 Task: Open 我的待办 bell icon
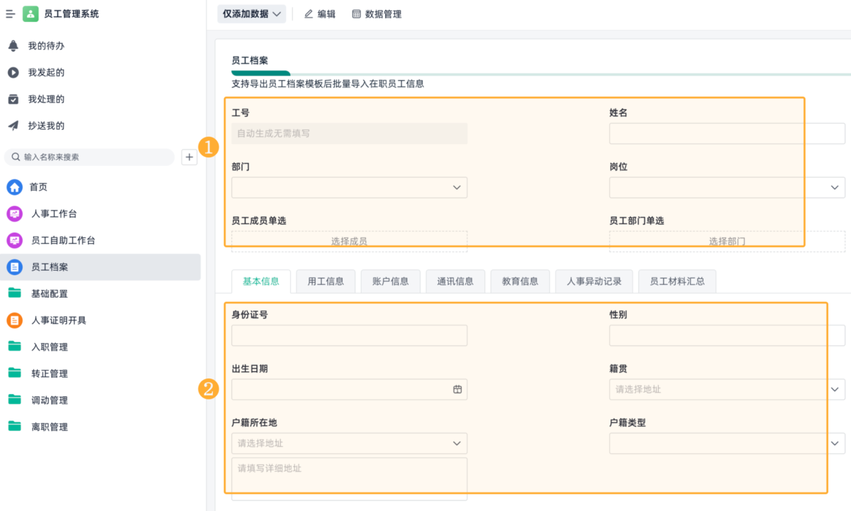tap(13, 46)
